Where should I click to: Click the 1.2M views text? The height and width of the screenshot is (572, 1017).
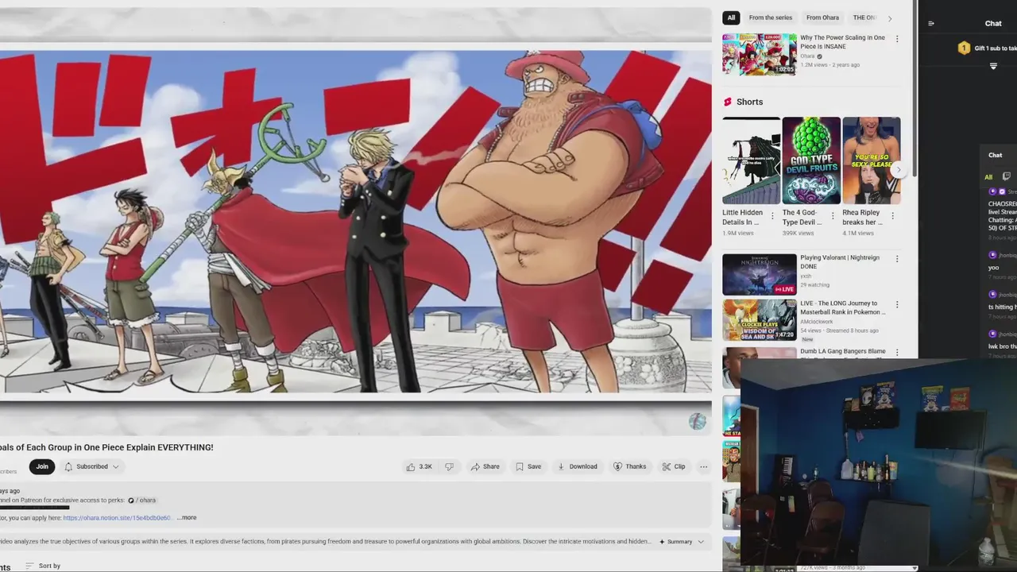[814, 65]
